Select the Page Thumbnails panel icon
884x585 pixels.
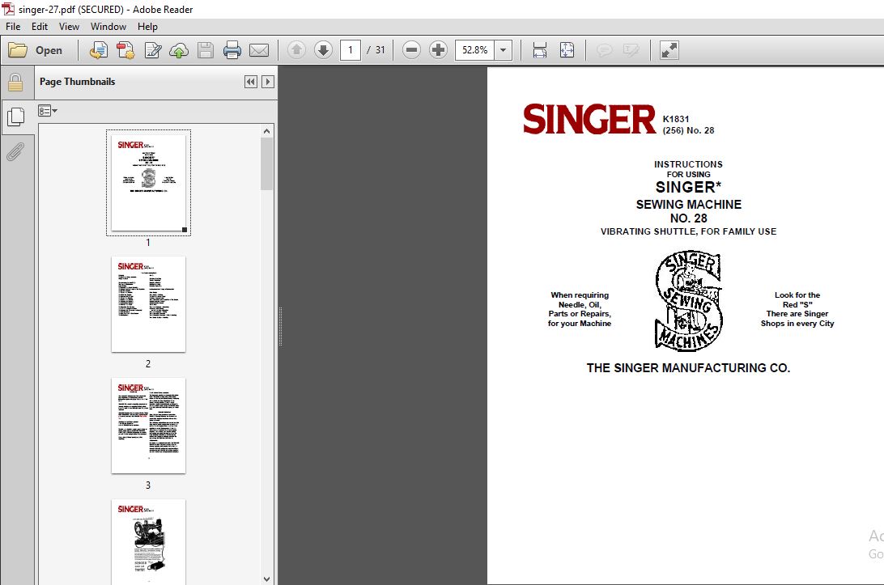point(17,117)
